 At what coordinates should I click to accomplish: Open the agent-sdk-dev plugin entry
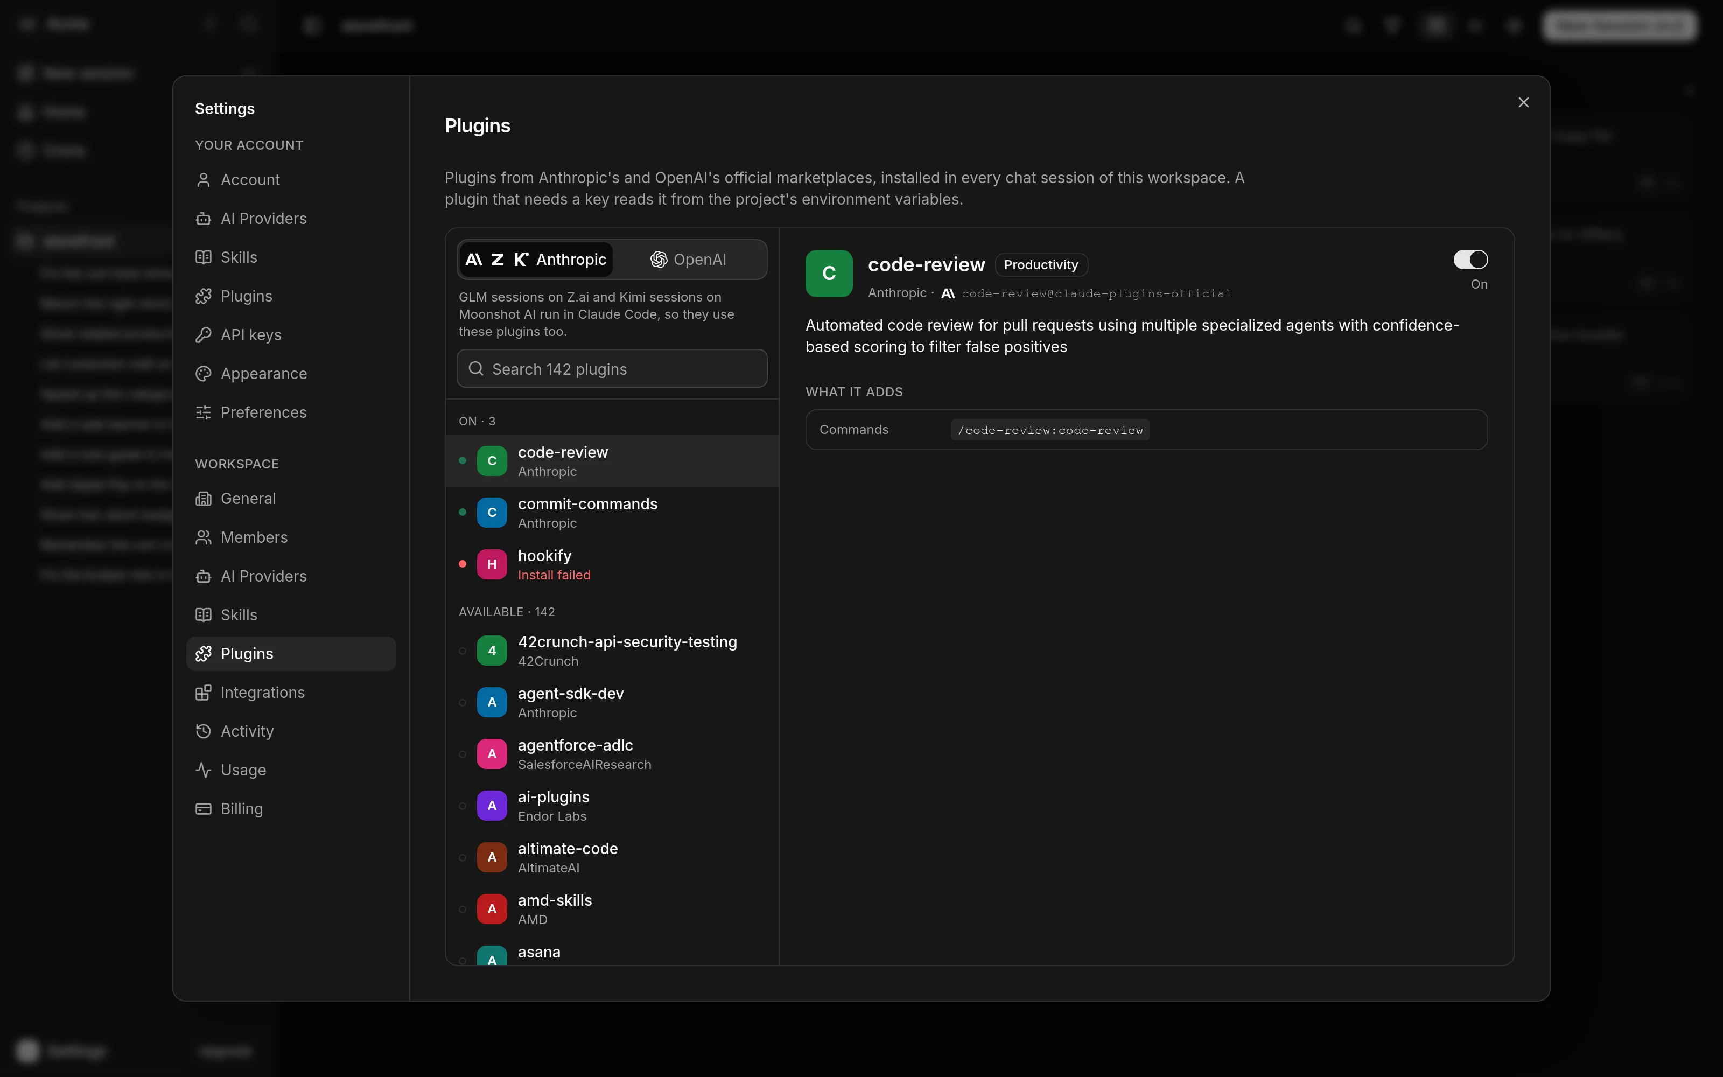(612, 702)
